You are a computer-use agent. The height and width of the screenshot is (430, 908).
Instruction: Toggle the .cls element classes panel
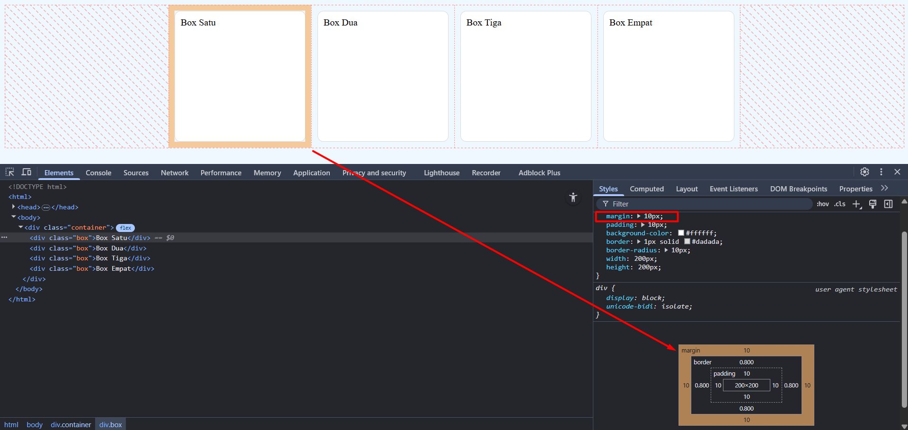click(840, 204)
